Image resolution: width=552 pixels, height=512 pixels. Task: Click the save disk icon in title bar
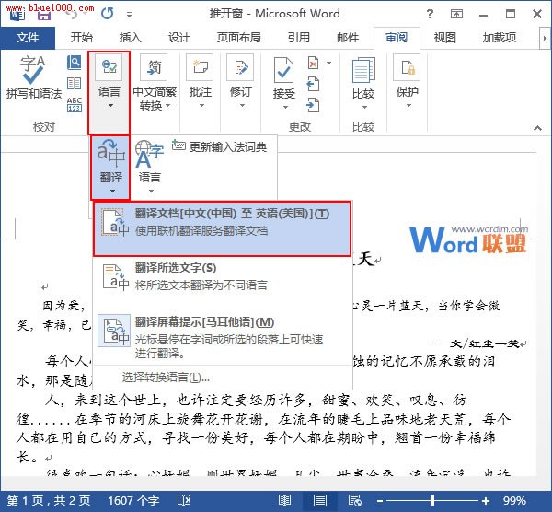(44, 15)
